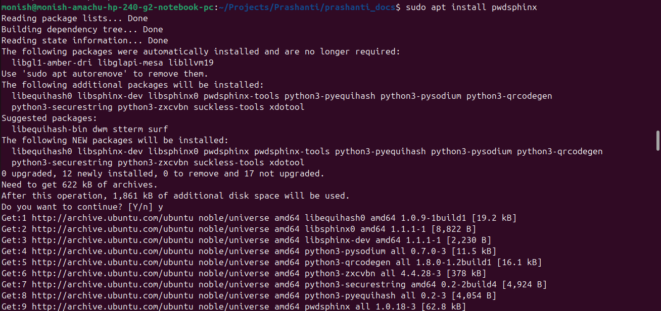Viewport: 661px width, 311px height.
Task: Open the Ubuntu archive URL on the Get:2 line
Action: 112,229
